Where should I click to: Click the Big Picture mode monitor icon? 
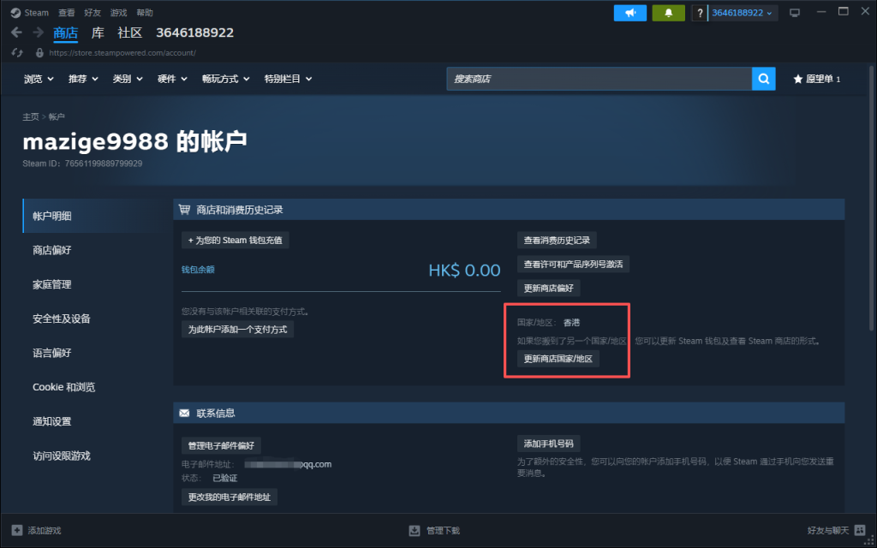[x=795, y=13]
